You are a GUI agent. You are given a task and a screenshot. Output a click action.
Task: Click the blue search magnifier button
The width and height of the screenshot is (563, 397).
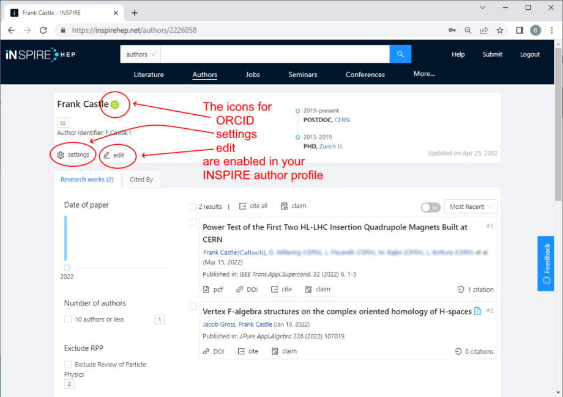400,54
